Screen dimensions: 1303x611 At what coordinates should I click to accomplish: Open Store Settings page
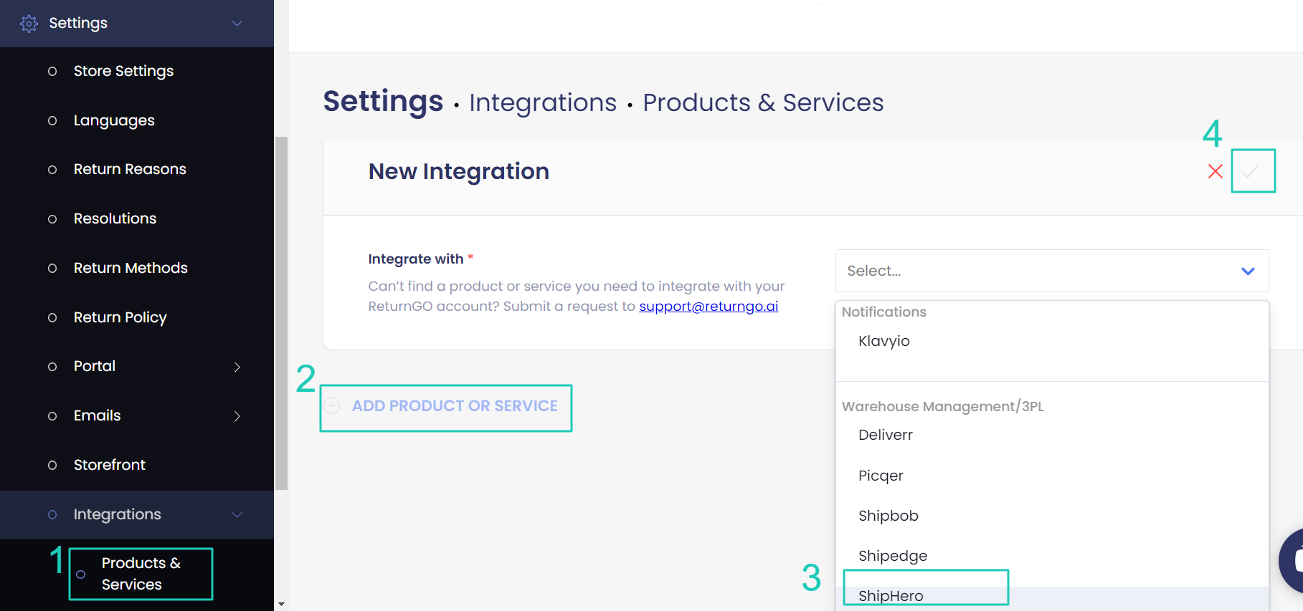coord(123,71)
